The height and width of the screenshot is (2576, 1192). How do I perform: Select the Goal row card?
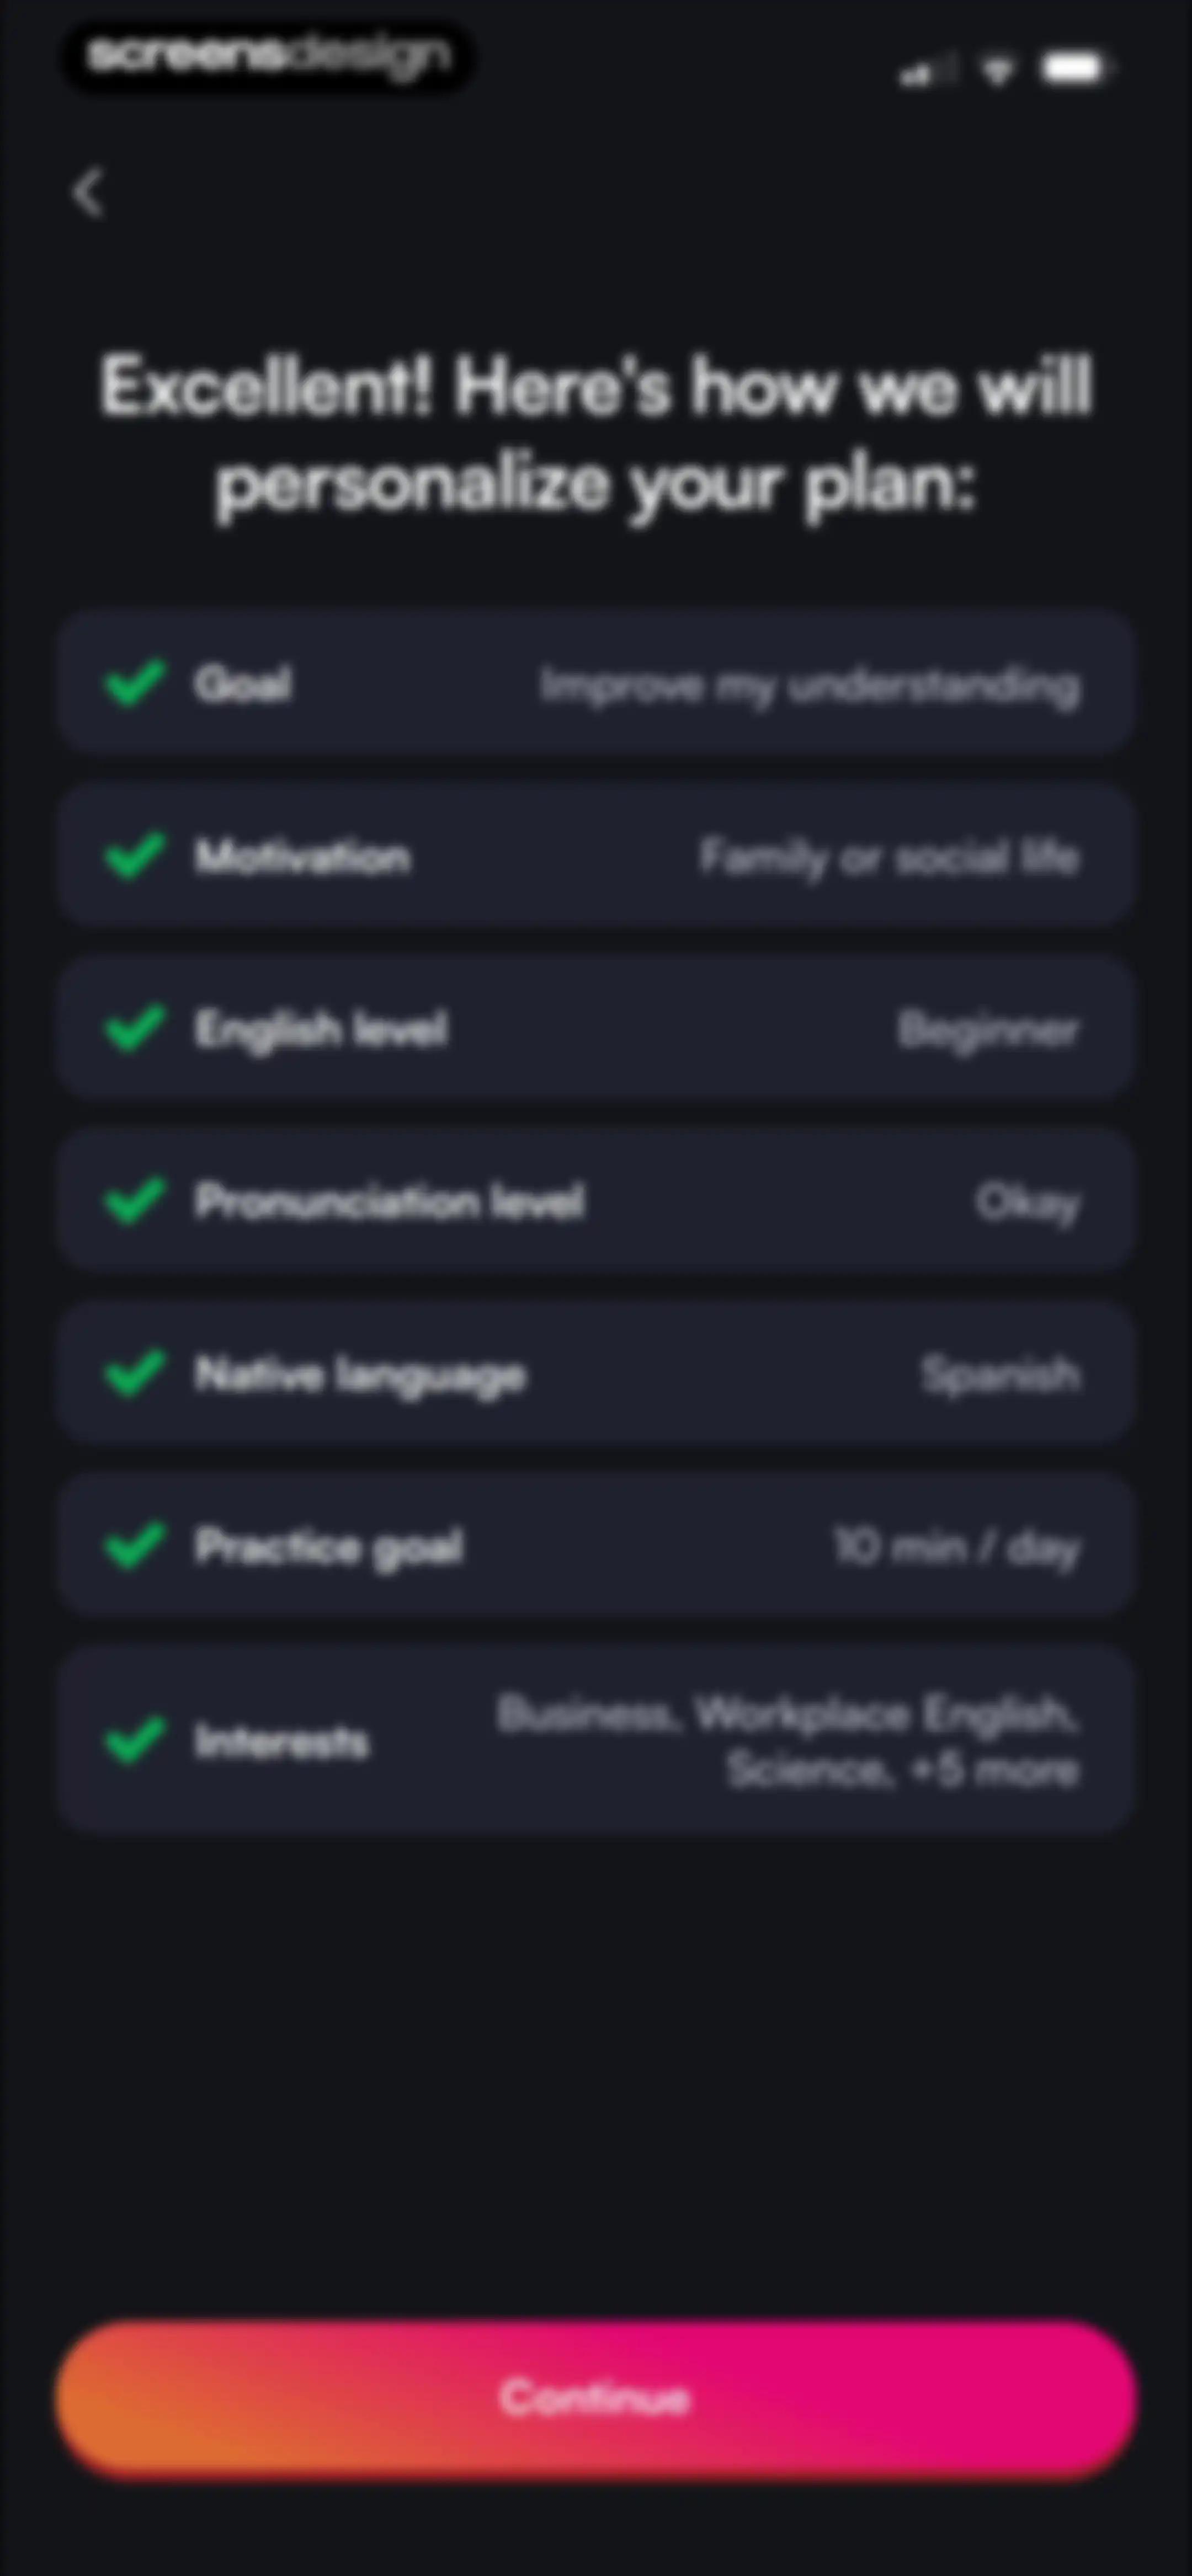click(595, 683)
